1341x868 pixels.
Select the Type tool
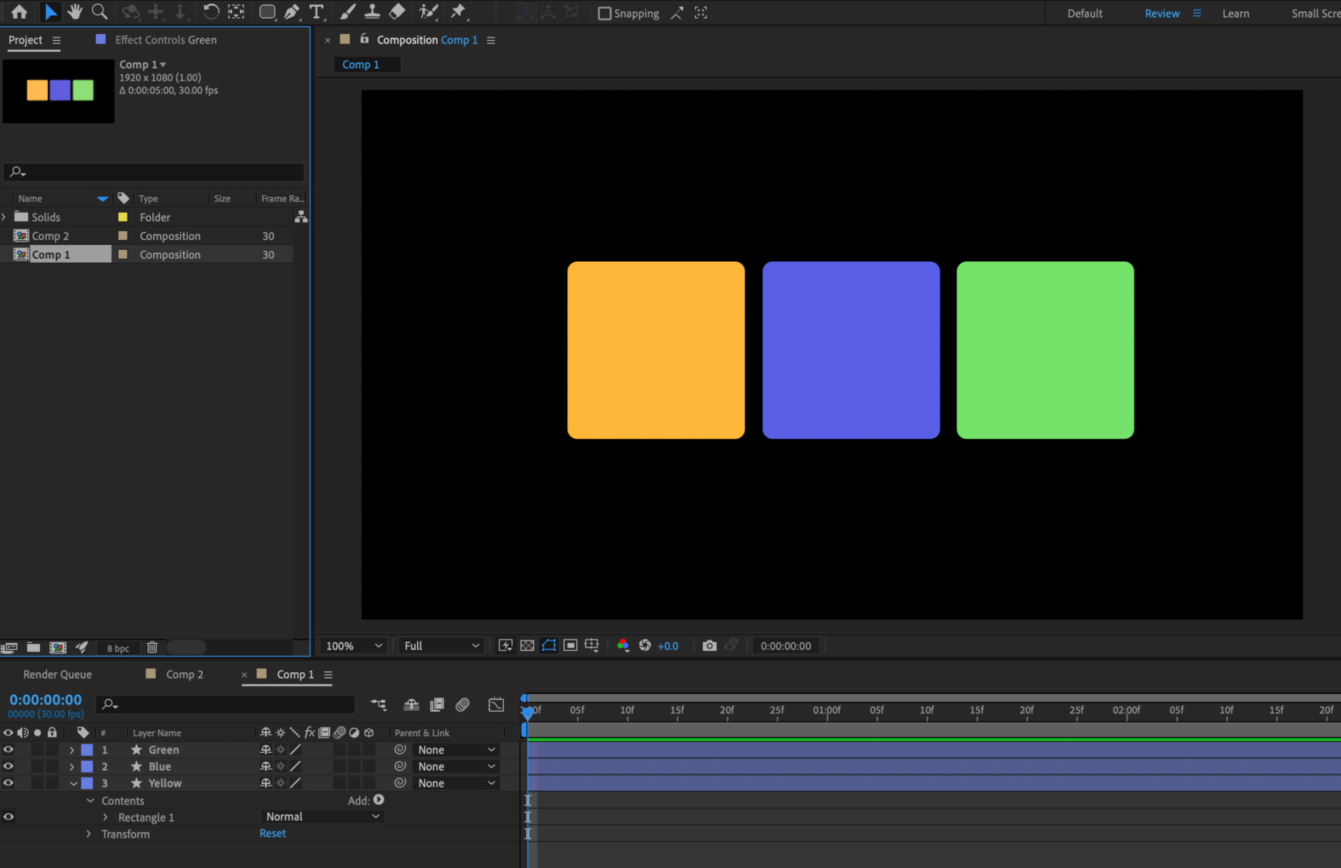(x=316, y=12)
